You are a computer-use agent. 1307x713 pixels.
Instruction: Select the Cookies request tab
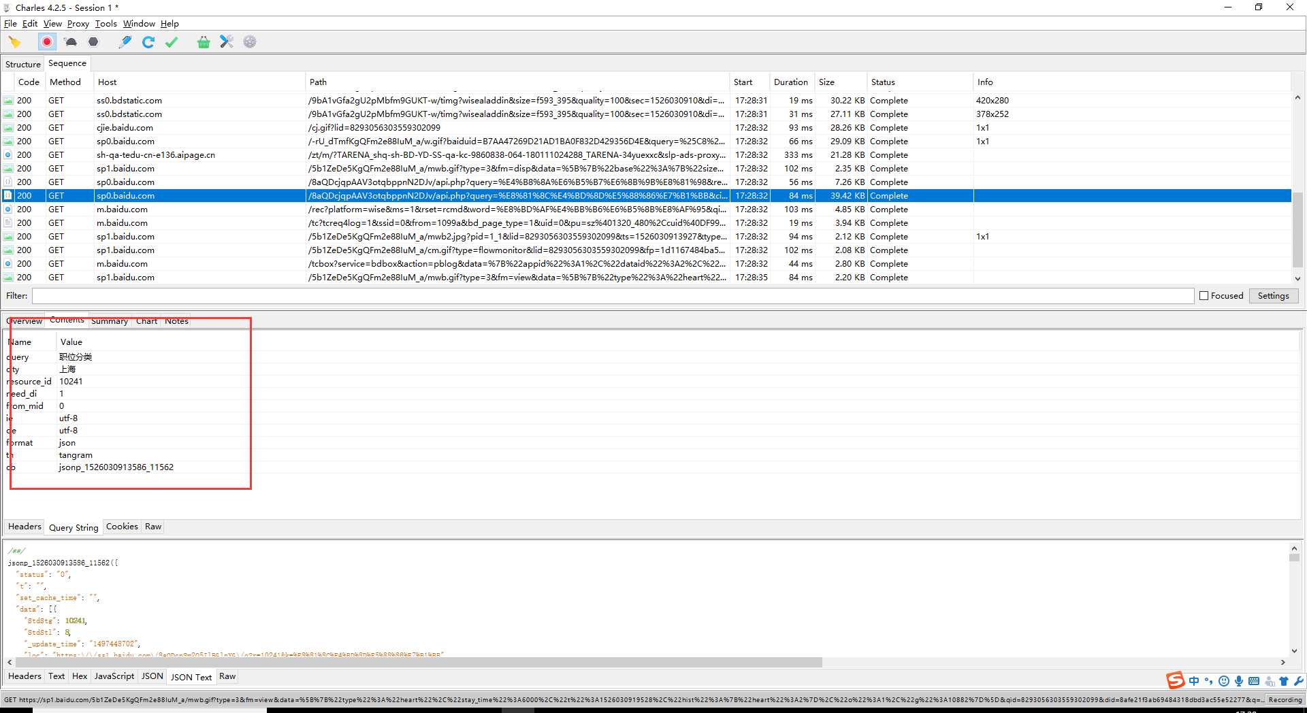[122, 527]
